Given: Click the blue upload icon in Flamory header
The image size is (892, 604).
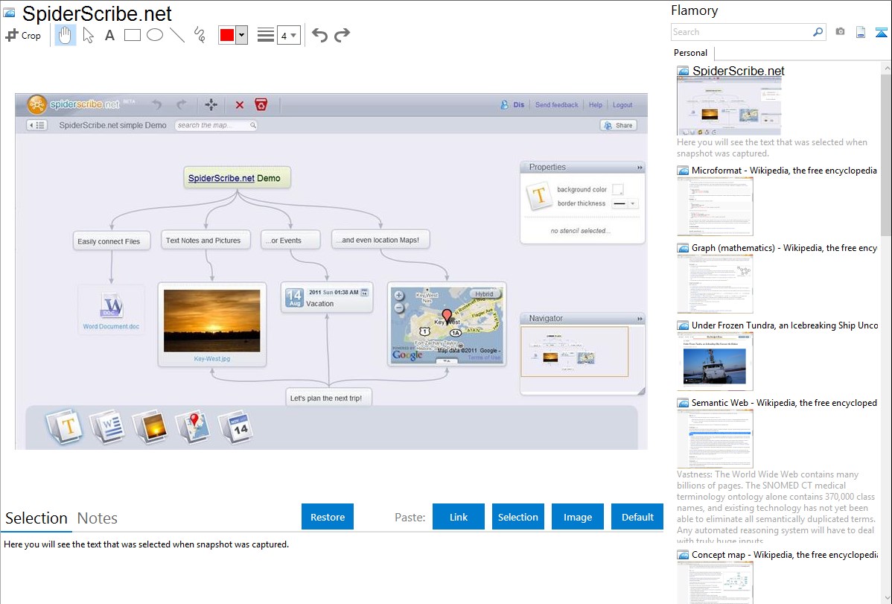Looking at the screenshot, I should pyautogui.click(x=881, y=32).
